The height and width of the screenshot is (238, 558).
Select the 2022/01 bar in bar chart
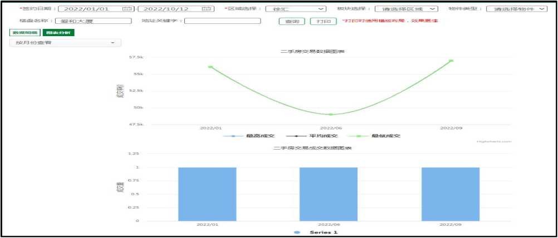pos(207,194)
